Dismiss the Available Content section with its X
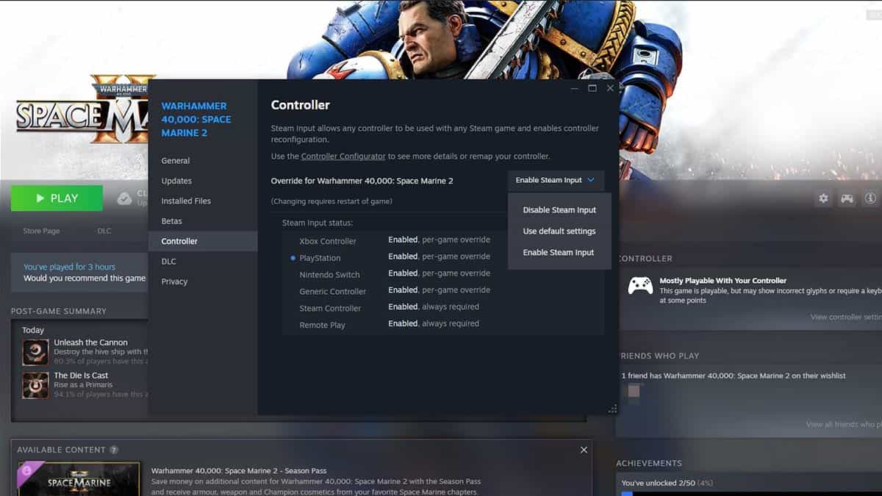Image resolution: width=882 pixels, height=496 pixels. point(584,450)
